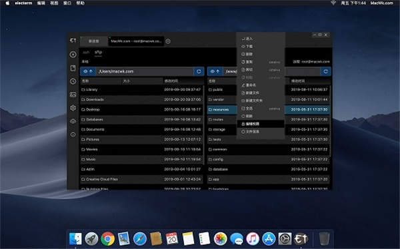The height and width of the screenshot is (249, 400).
Task: Go up one directory in local panel
Action: 91,71
